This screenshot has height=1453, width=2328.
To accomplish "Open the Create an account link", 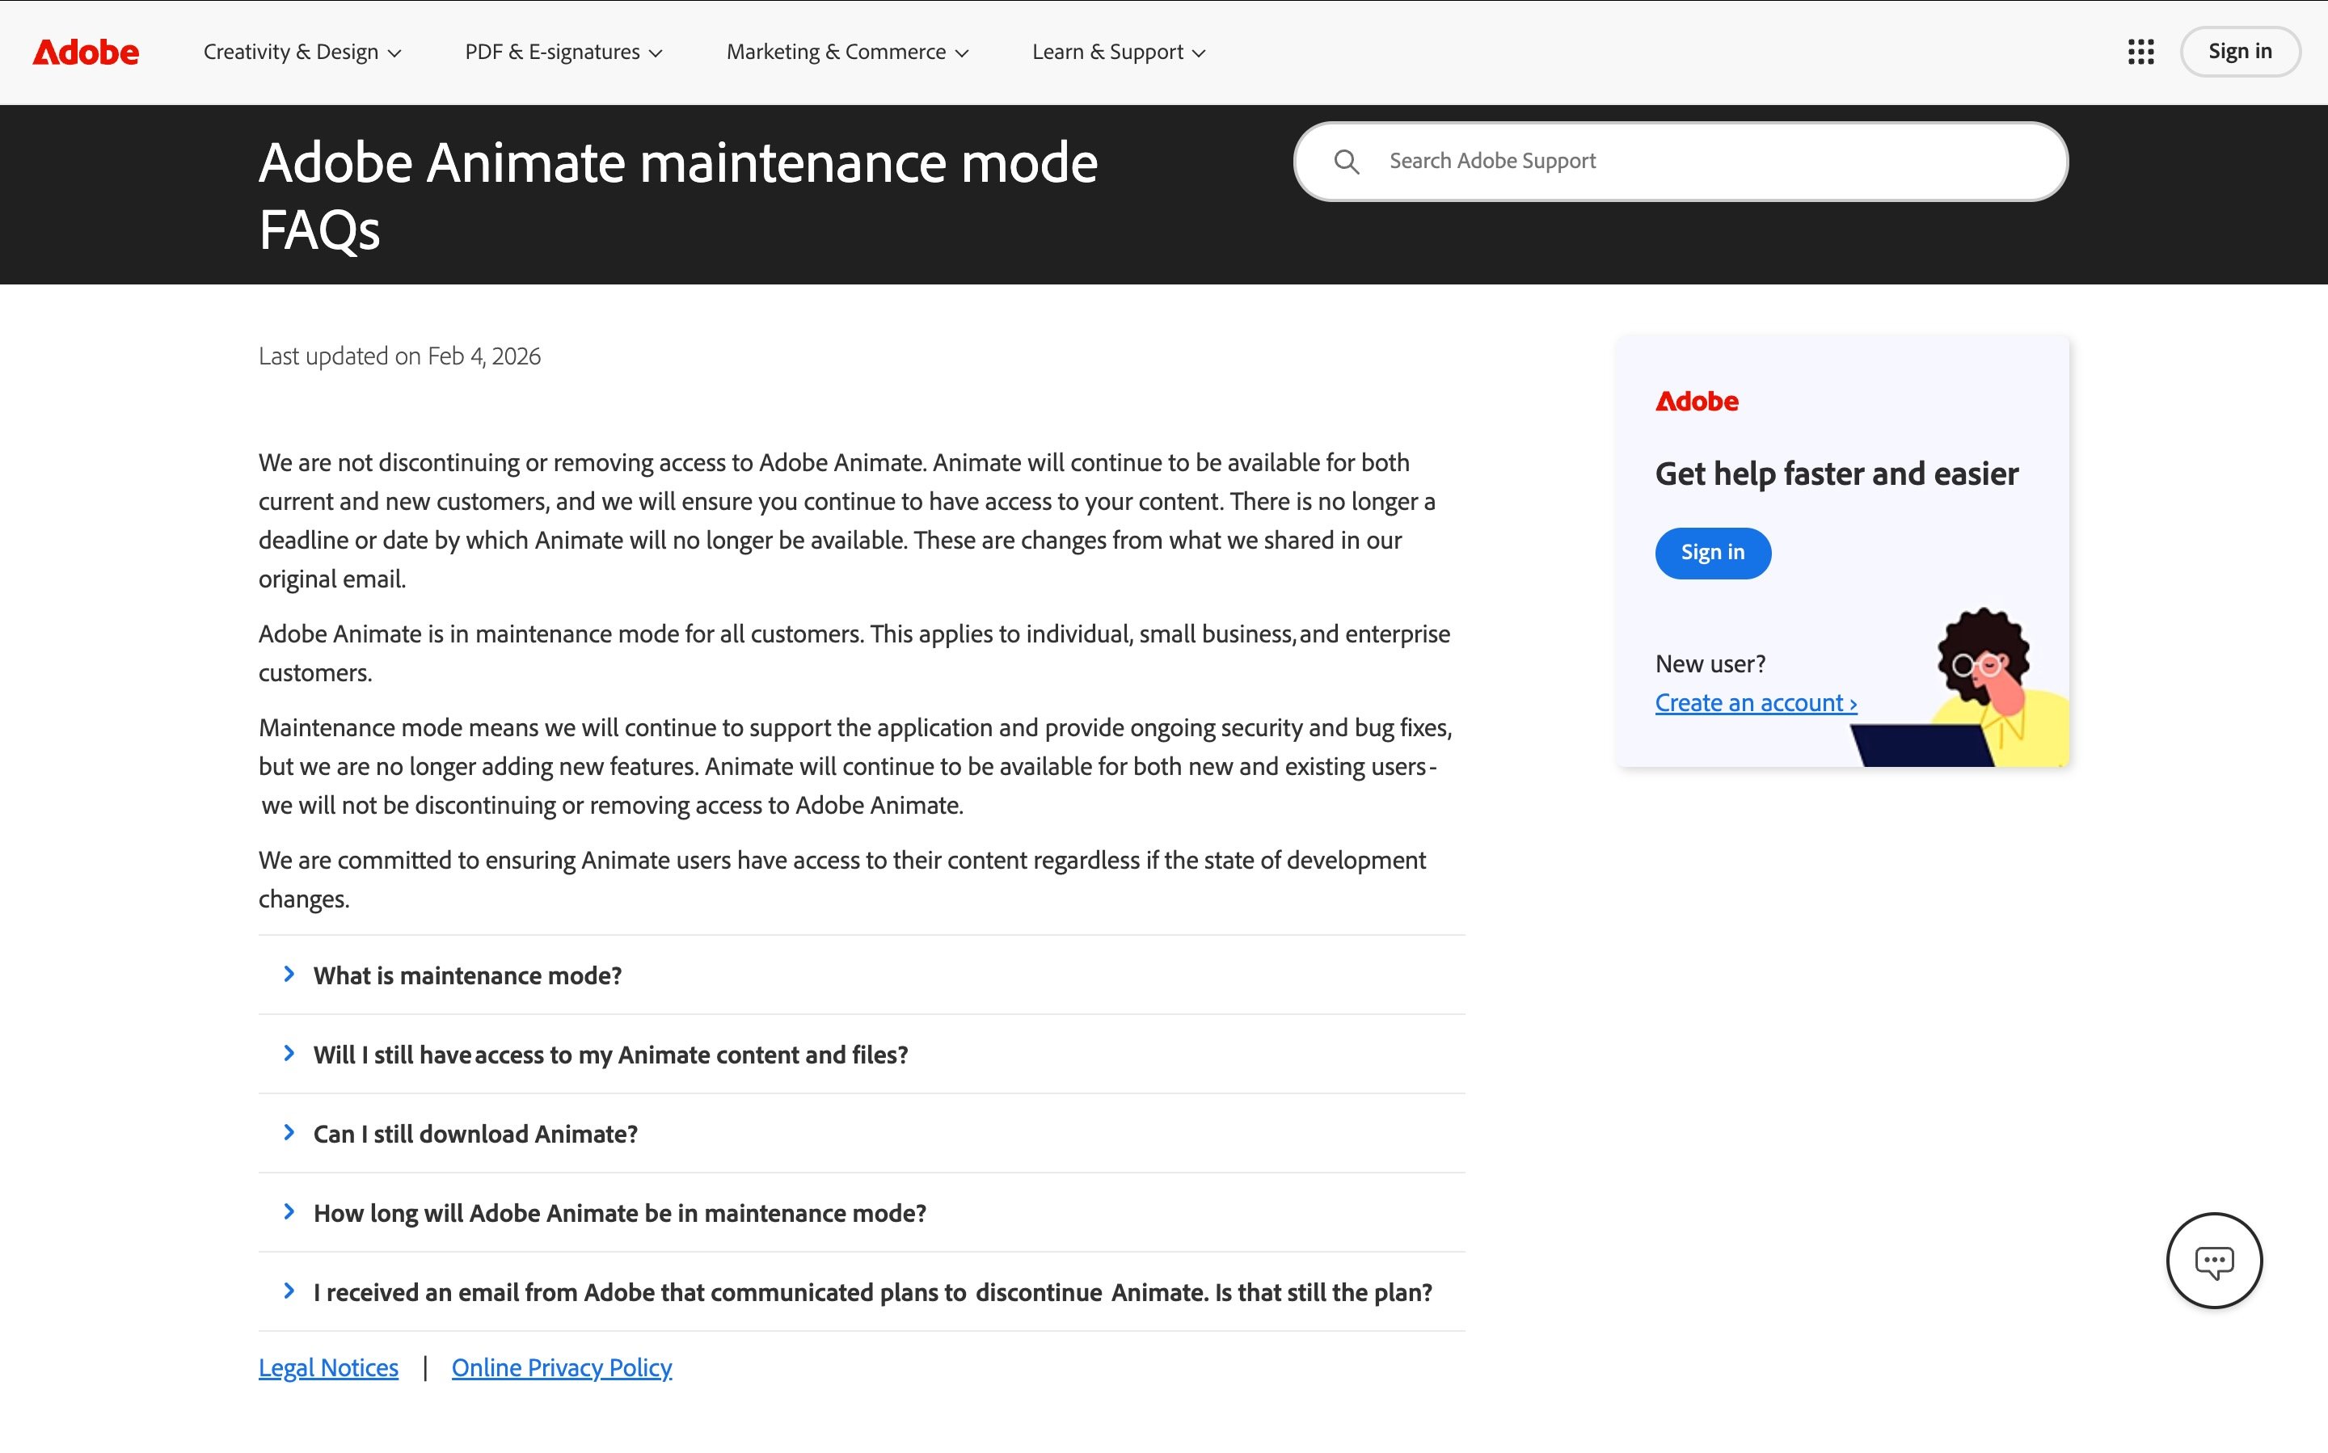I will click(x=1756, y=702).
